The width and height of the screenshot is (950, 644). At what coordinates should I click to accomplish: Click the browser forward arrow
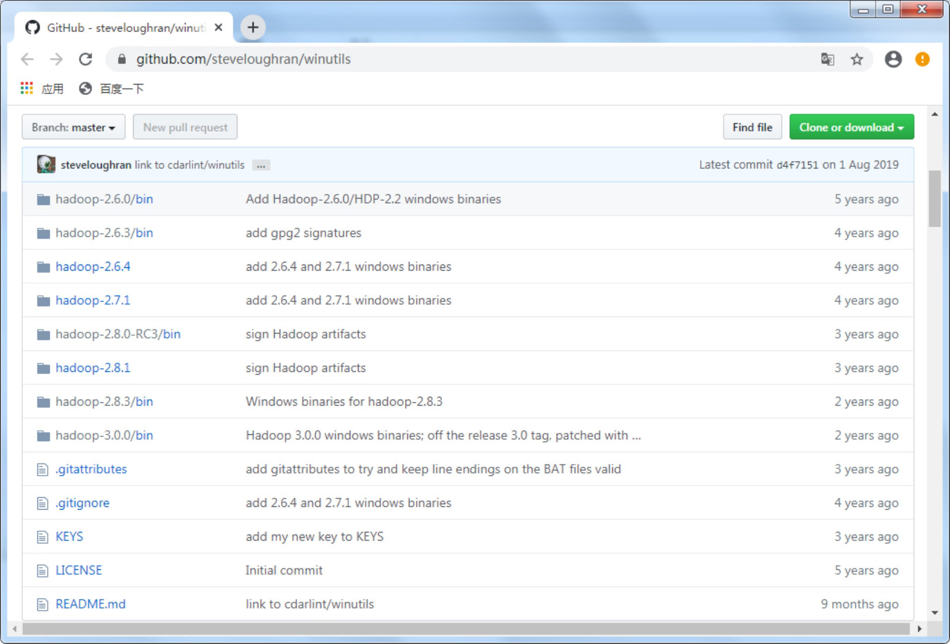56,59
